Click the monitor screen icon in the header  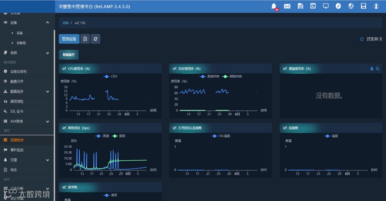[x=326, y=6]
